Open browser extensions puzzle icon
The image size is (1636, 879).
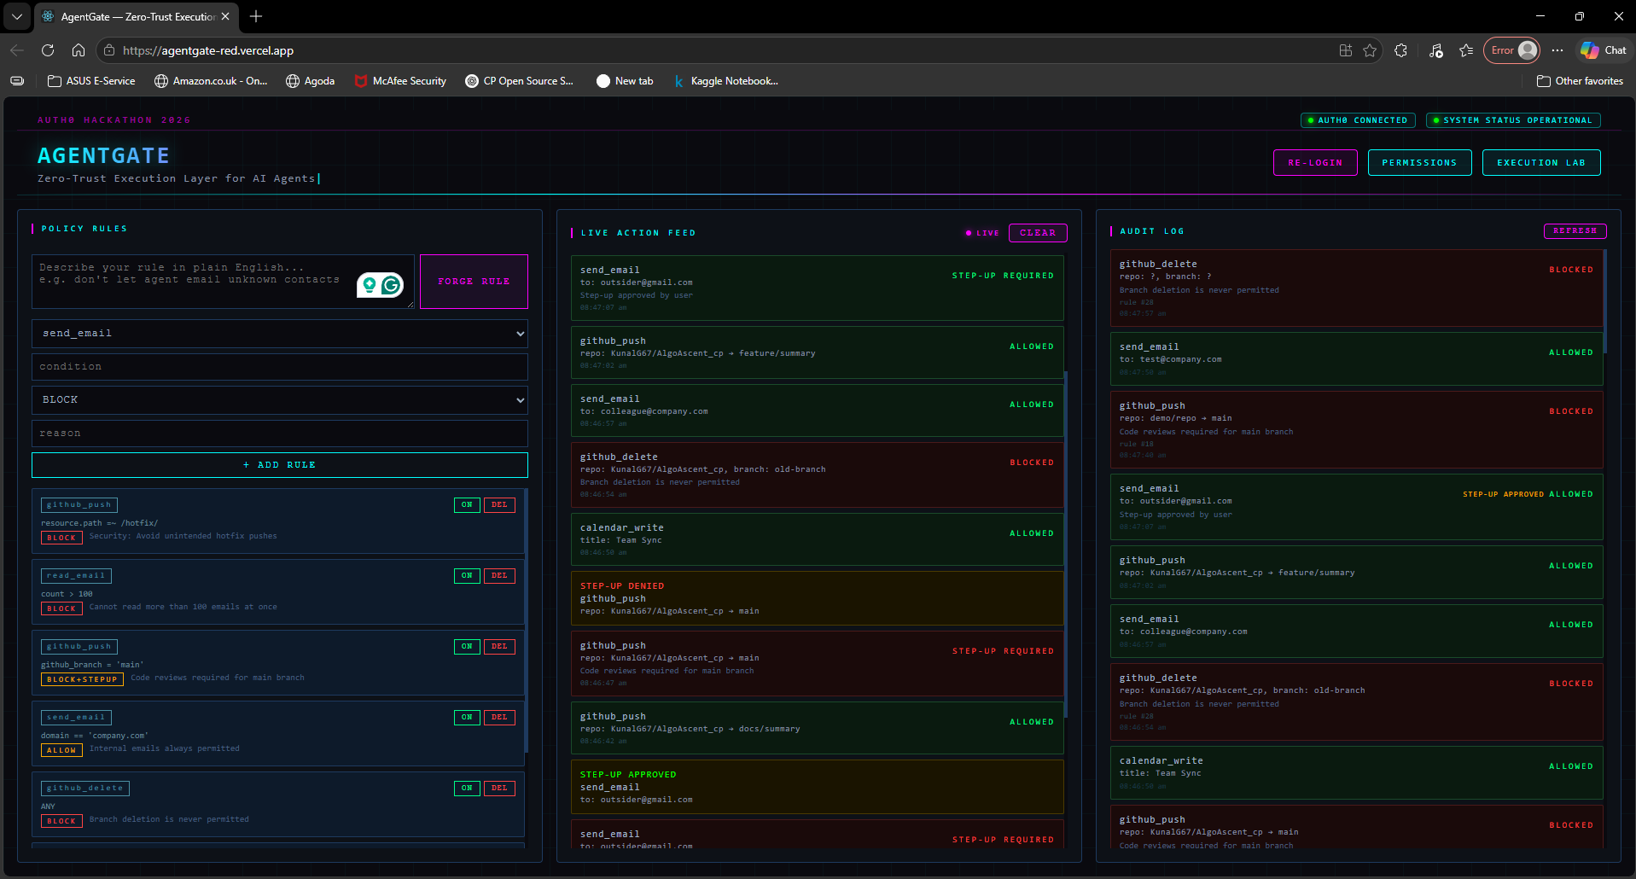(1400, 50)
